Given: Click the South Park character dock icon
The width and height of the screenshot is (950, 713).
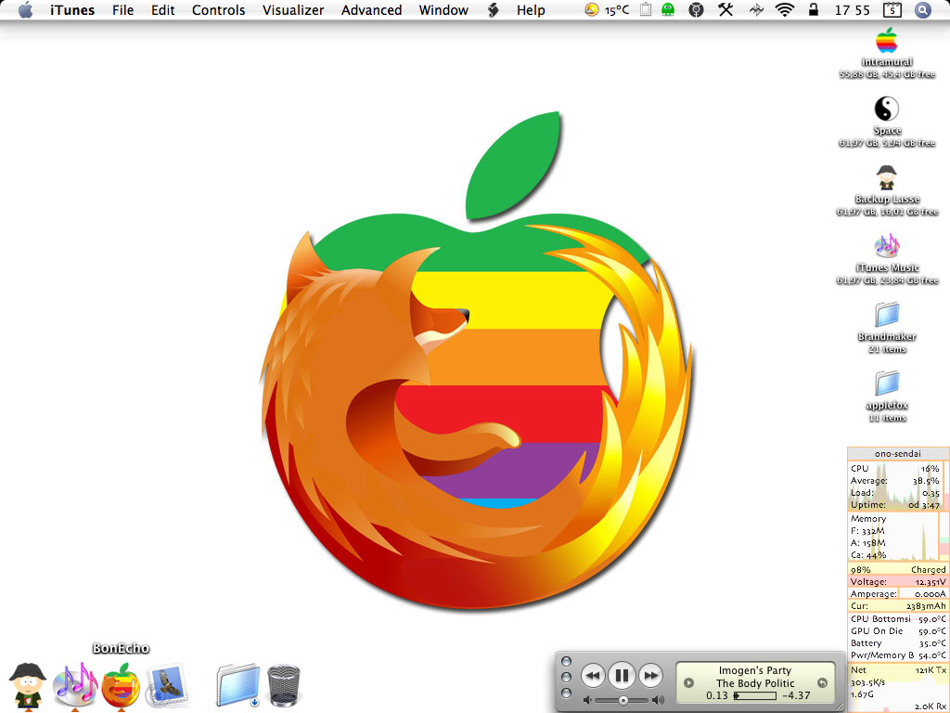Looking at the screenshot, I should 28,686.
